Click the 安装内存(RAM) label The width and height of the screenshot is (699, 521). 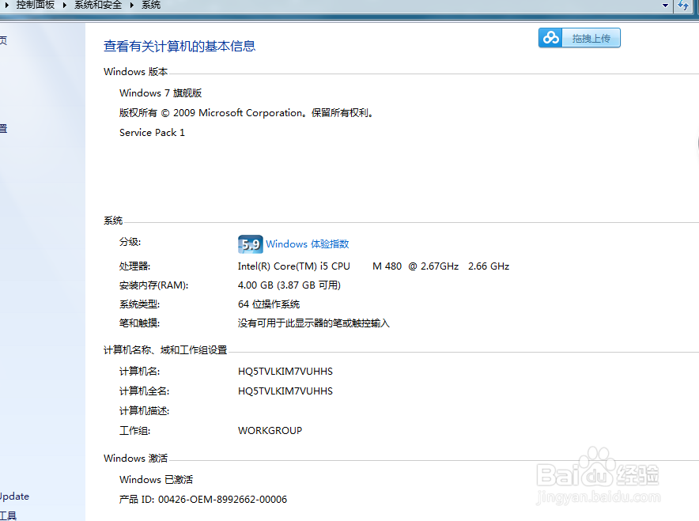tap(154, 285)
